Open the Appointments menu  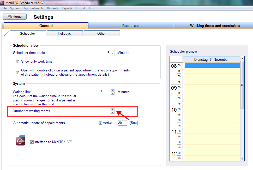(34, 8)
